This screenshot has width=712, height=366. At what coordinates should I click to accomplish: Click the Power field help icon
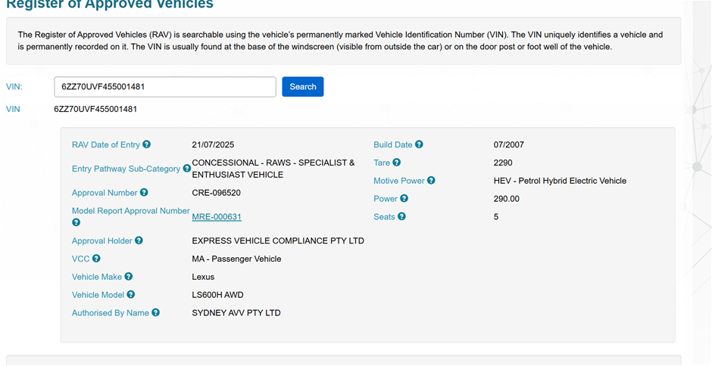pyautogui.click(x=404, y=199)
